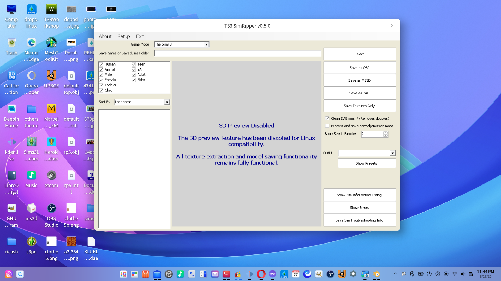This screenshot has height=281, width=501.
Task: Expand the Game Mode dropdown
Action: pos(206,44)
